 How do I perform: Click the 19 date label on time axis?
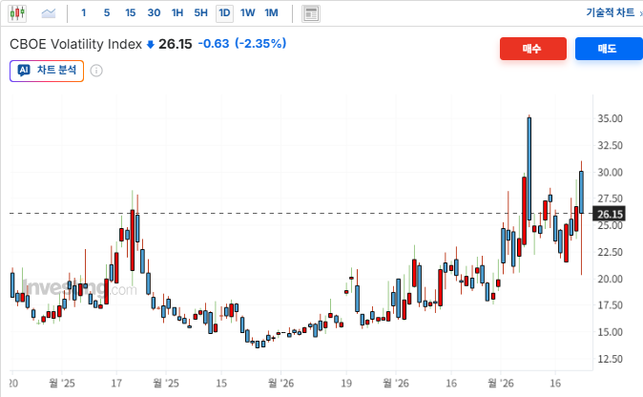(x=346, y=383)
